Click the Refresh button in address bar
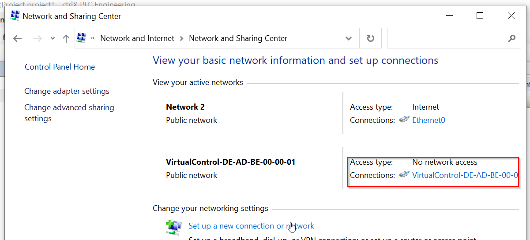This screenshot has height=240, width=530. [x=371, y=38]
